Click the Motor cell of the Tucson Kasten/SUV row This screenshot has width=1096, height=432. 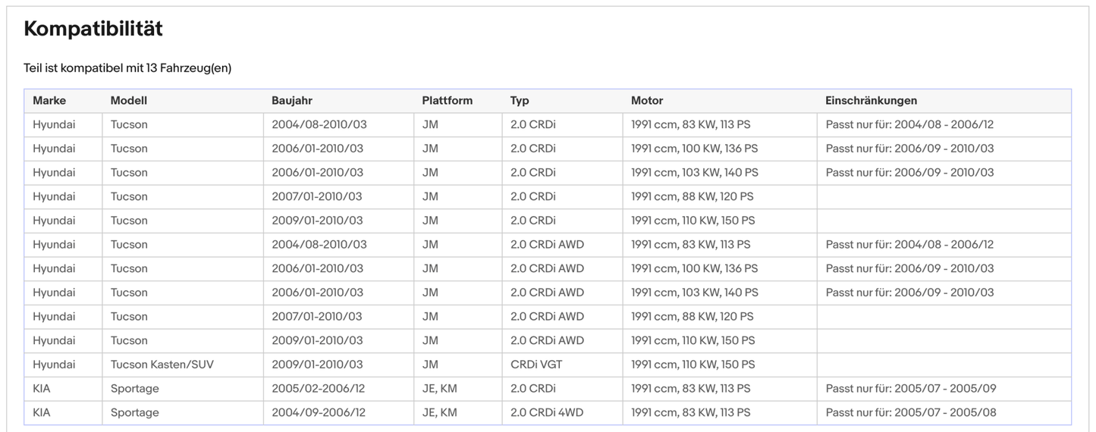(x=692, y=365)
